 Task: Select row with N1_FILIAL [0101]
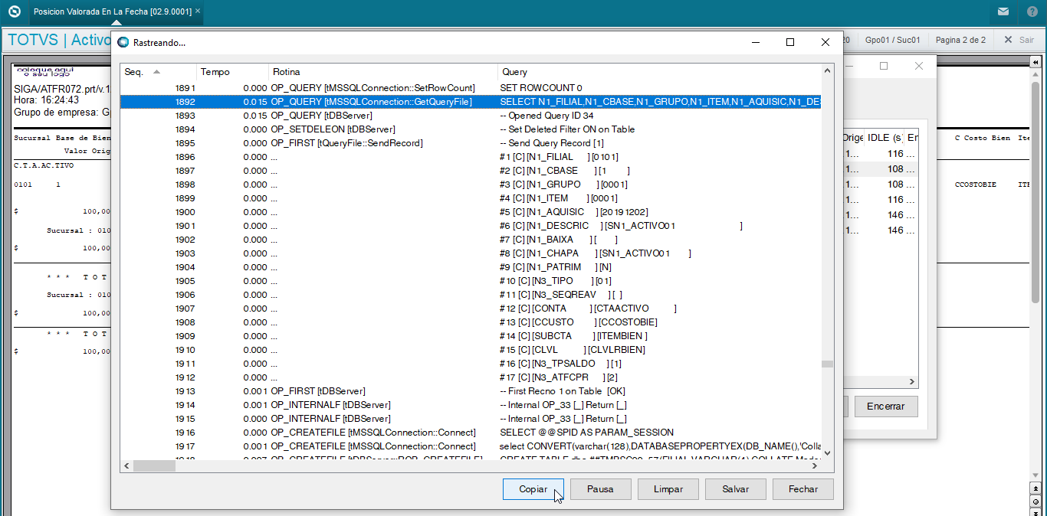click(x=471, y=157)
